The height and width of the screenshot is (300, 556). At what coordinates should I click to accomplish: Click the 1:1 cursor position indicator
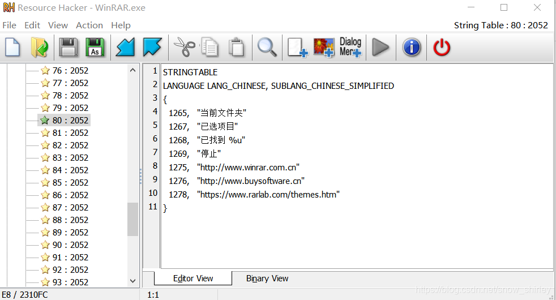click(153, 295)
